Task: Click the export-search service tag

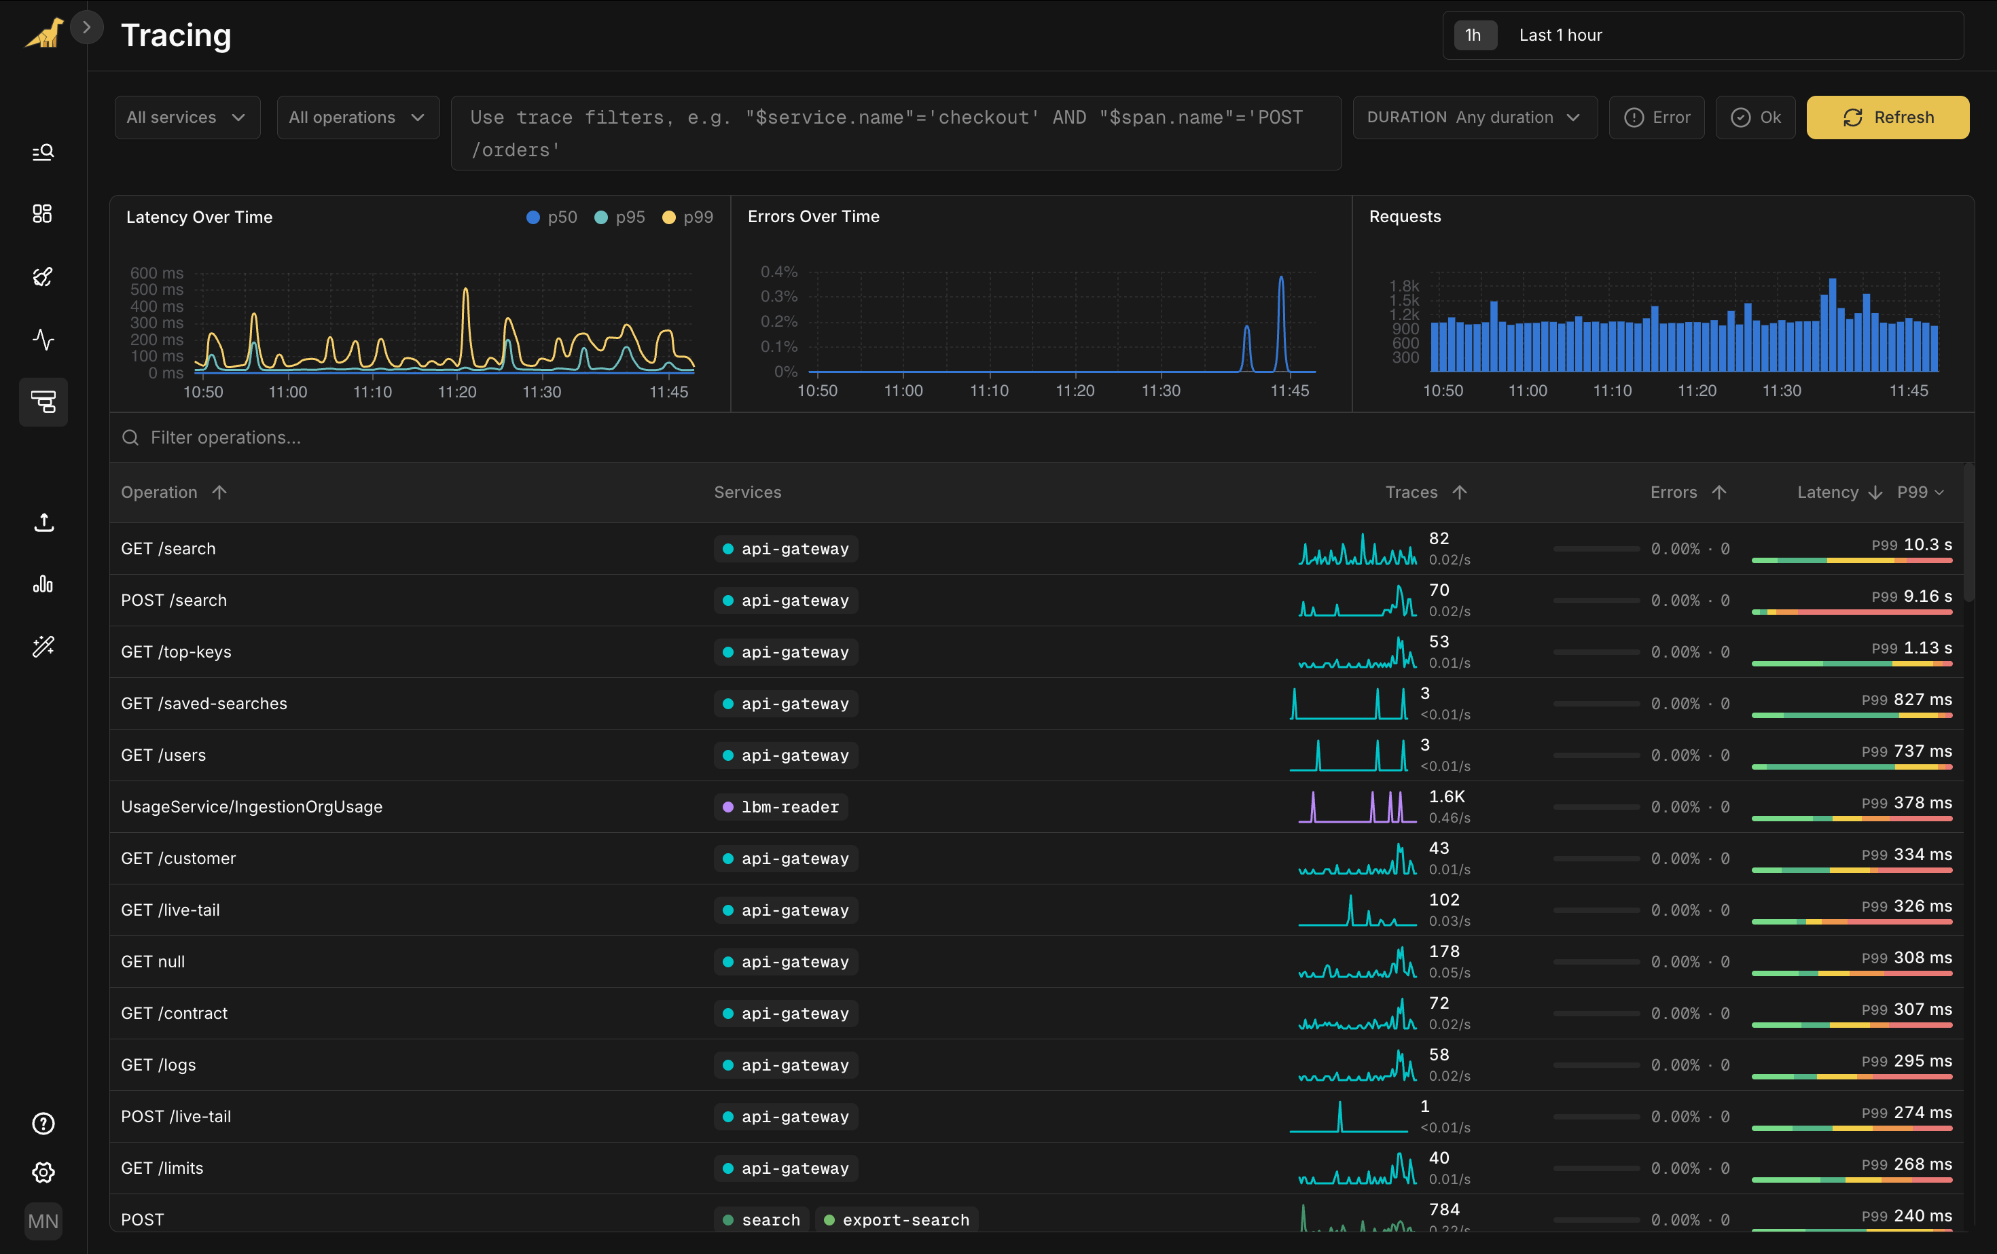Action: coord(897,1219)
